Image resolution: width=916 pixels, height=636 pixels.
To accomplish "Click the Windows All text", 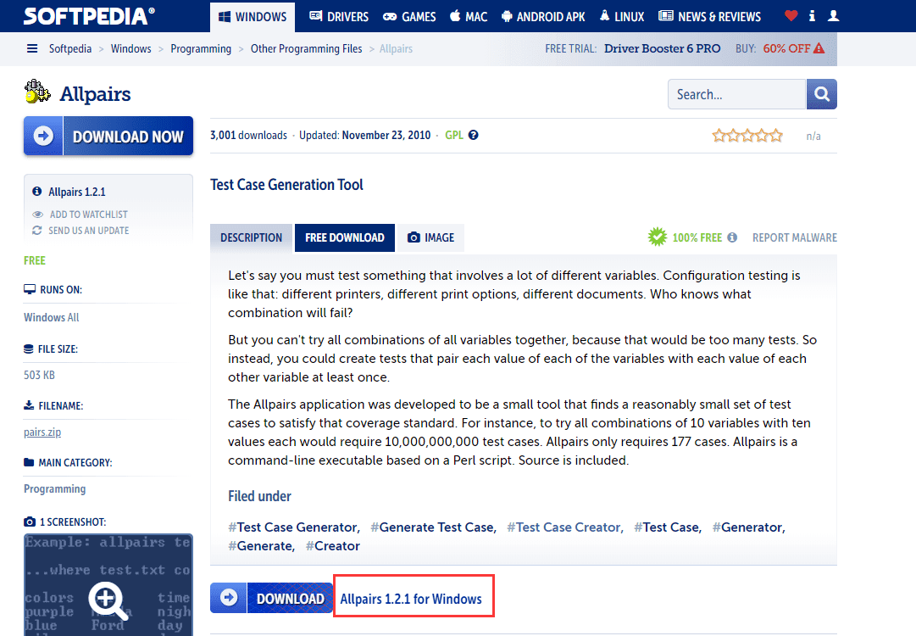I will pyautogui.click(x=52, y=317).
